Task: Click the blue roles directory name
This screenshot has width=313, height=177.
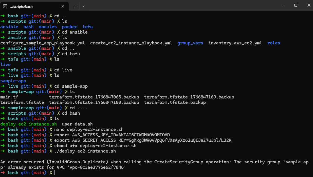Action: tap(274, 43)
